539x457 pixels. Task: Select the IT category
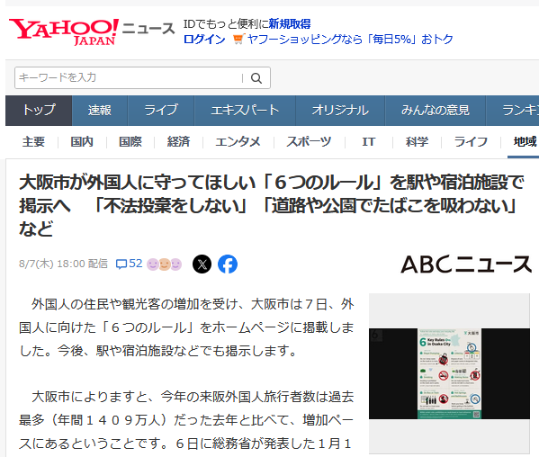coord(368,141)
